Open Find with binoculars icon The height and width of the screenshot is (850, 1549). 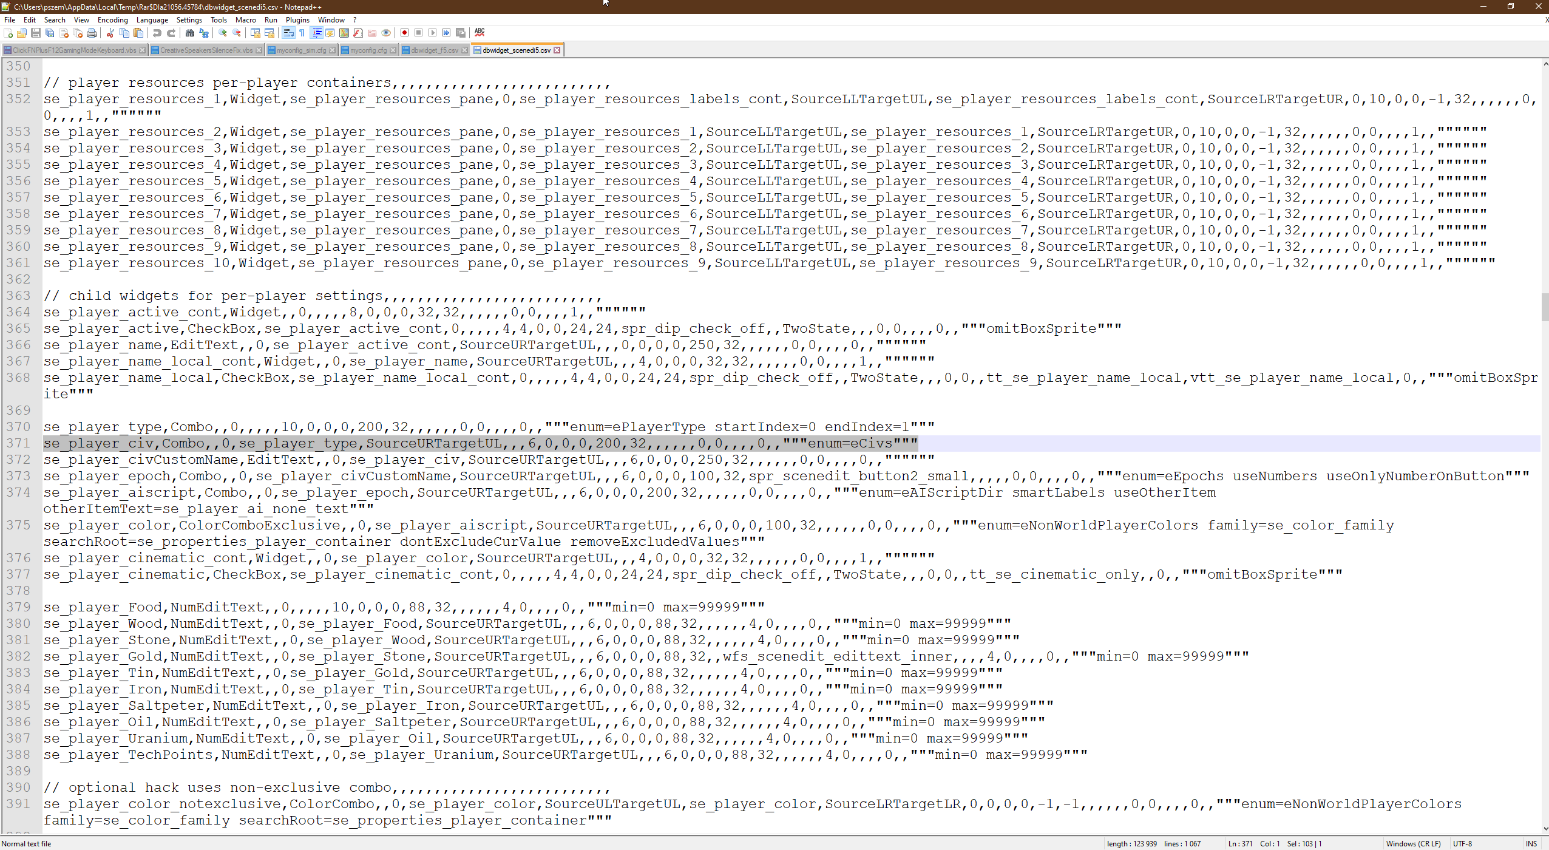click(x=190, y=33)
